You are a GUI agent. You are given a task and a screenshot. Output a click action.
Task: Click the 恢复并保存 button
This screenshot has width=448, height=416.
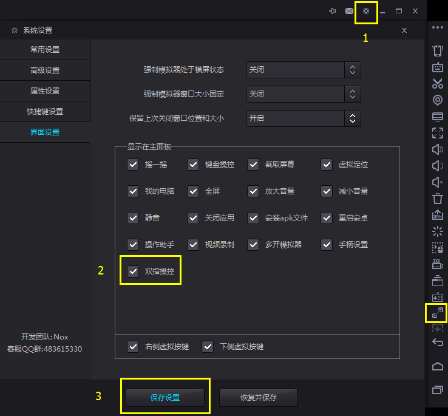tap(259, 397)
